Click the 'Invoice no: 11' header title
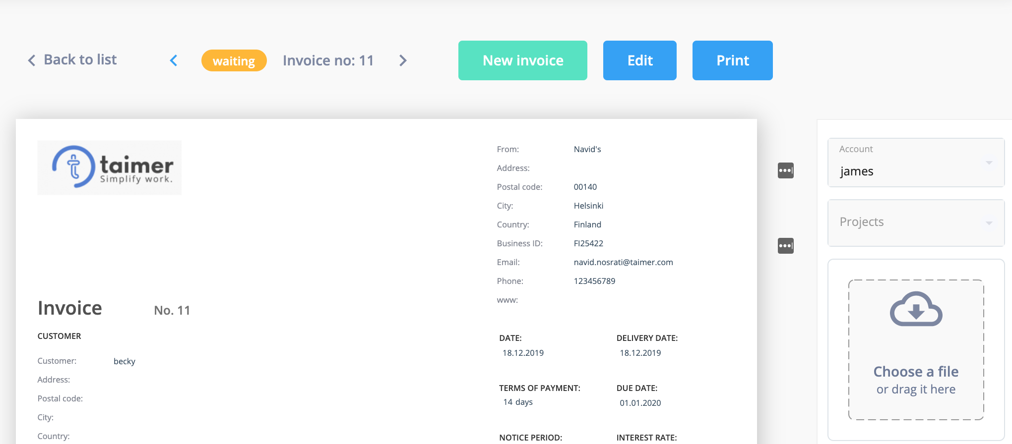This screenshot has height=444, width=1012. 328,60
